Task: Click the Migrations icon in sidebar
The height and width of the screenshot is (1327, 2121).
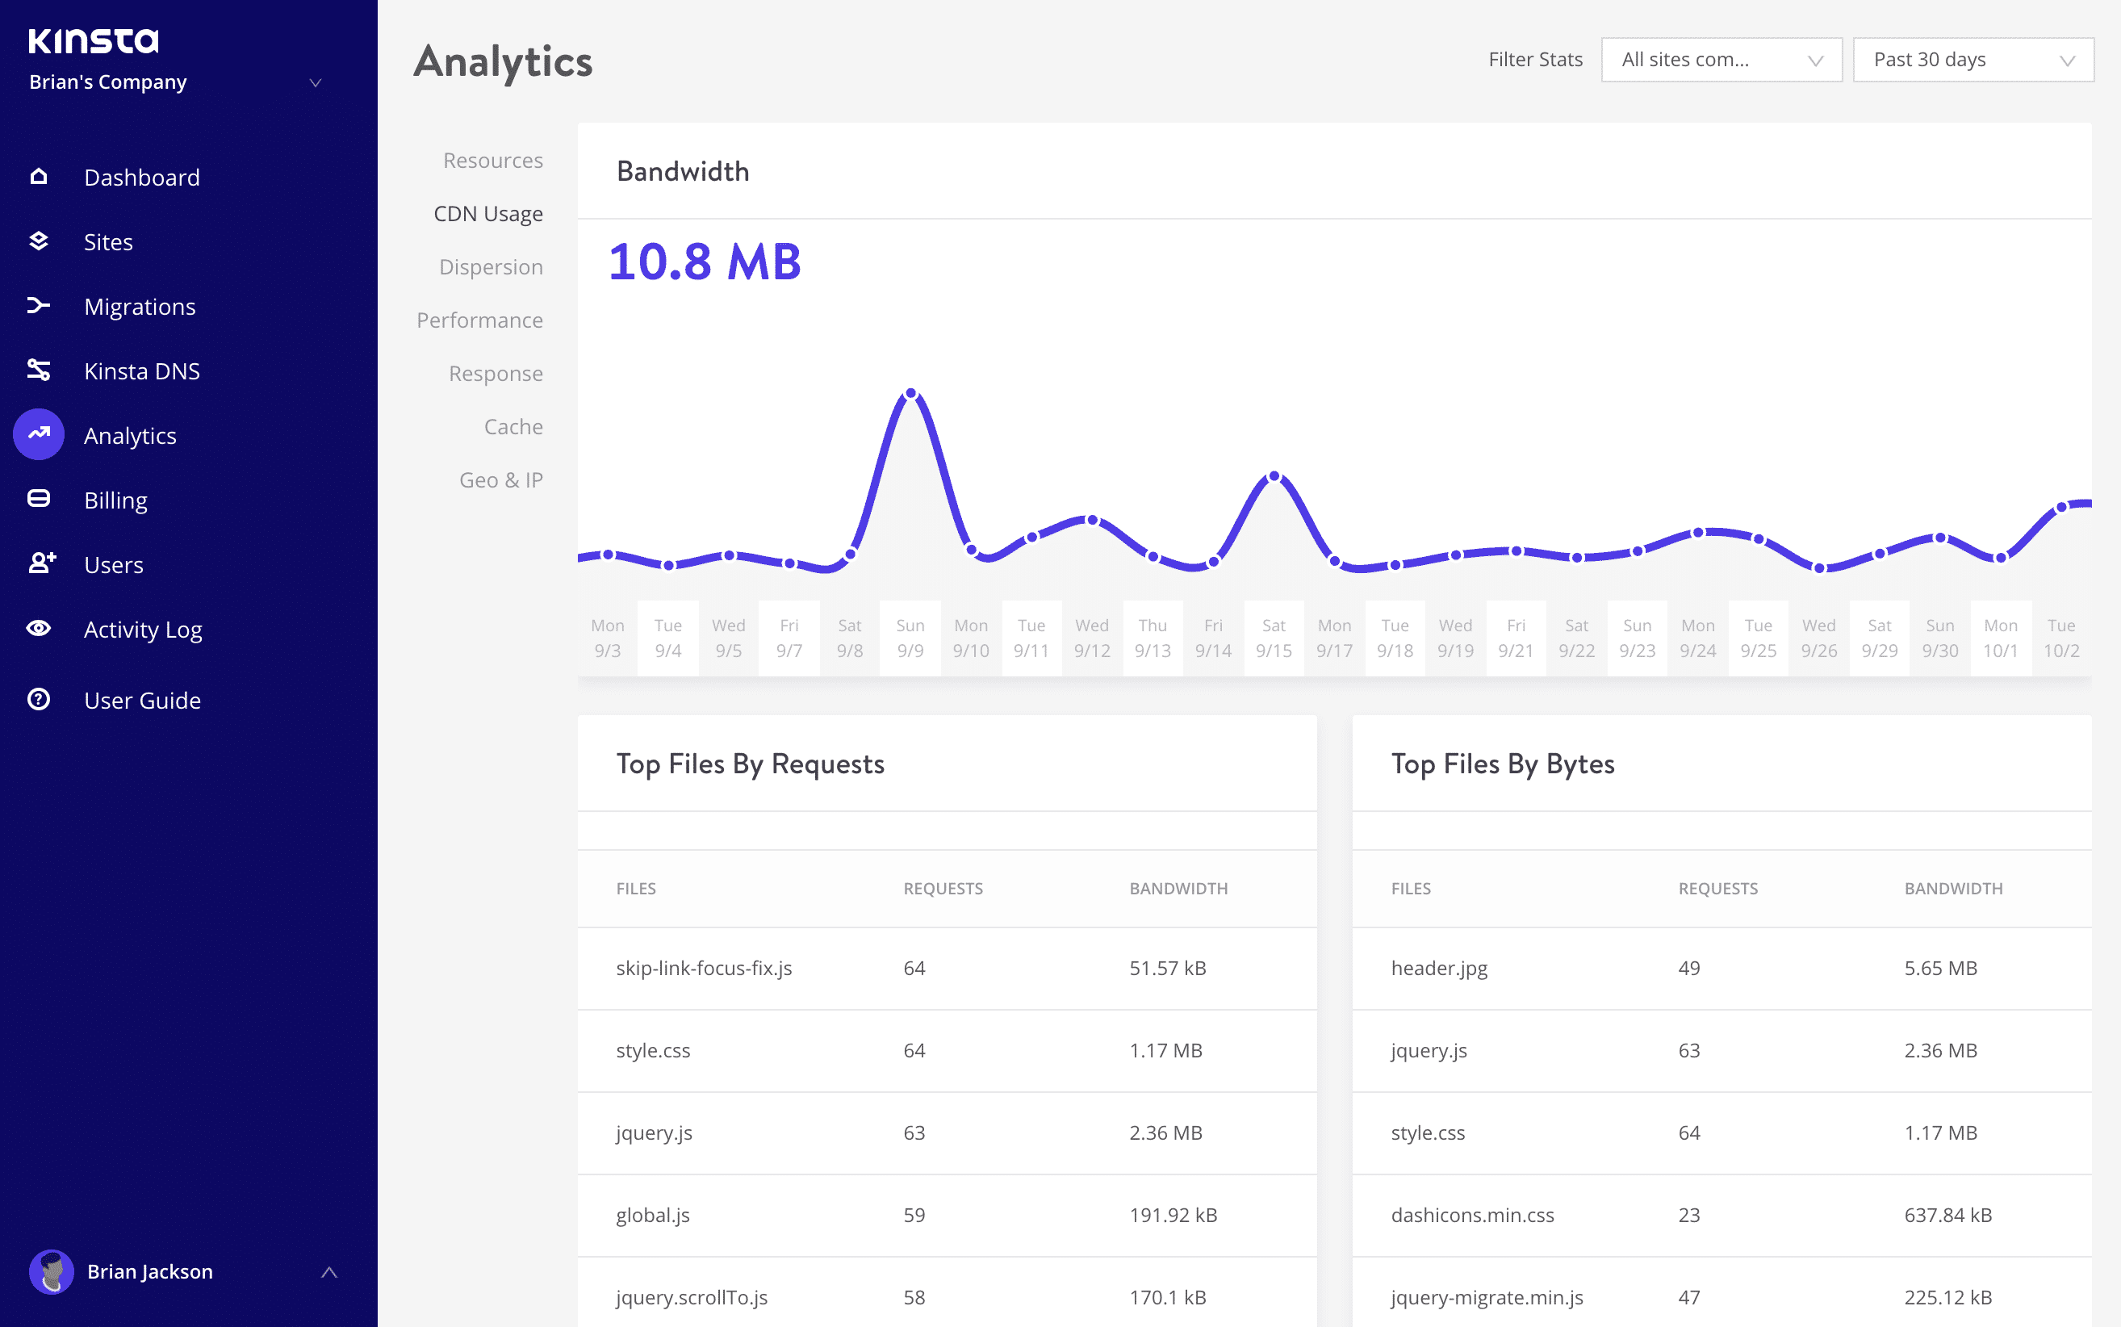Action: pyautogui.click(x=41, y=306)
